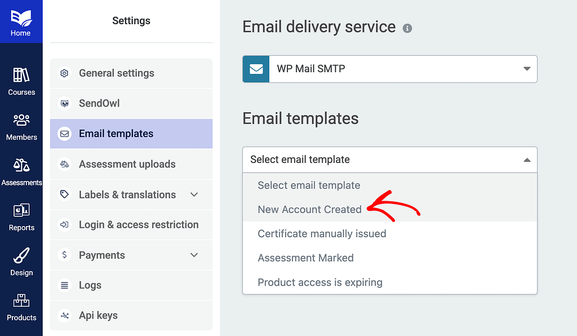
Task: Select the Assessment Marked template option
Action: pos(305,258)
